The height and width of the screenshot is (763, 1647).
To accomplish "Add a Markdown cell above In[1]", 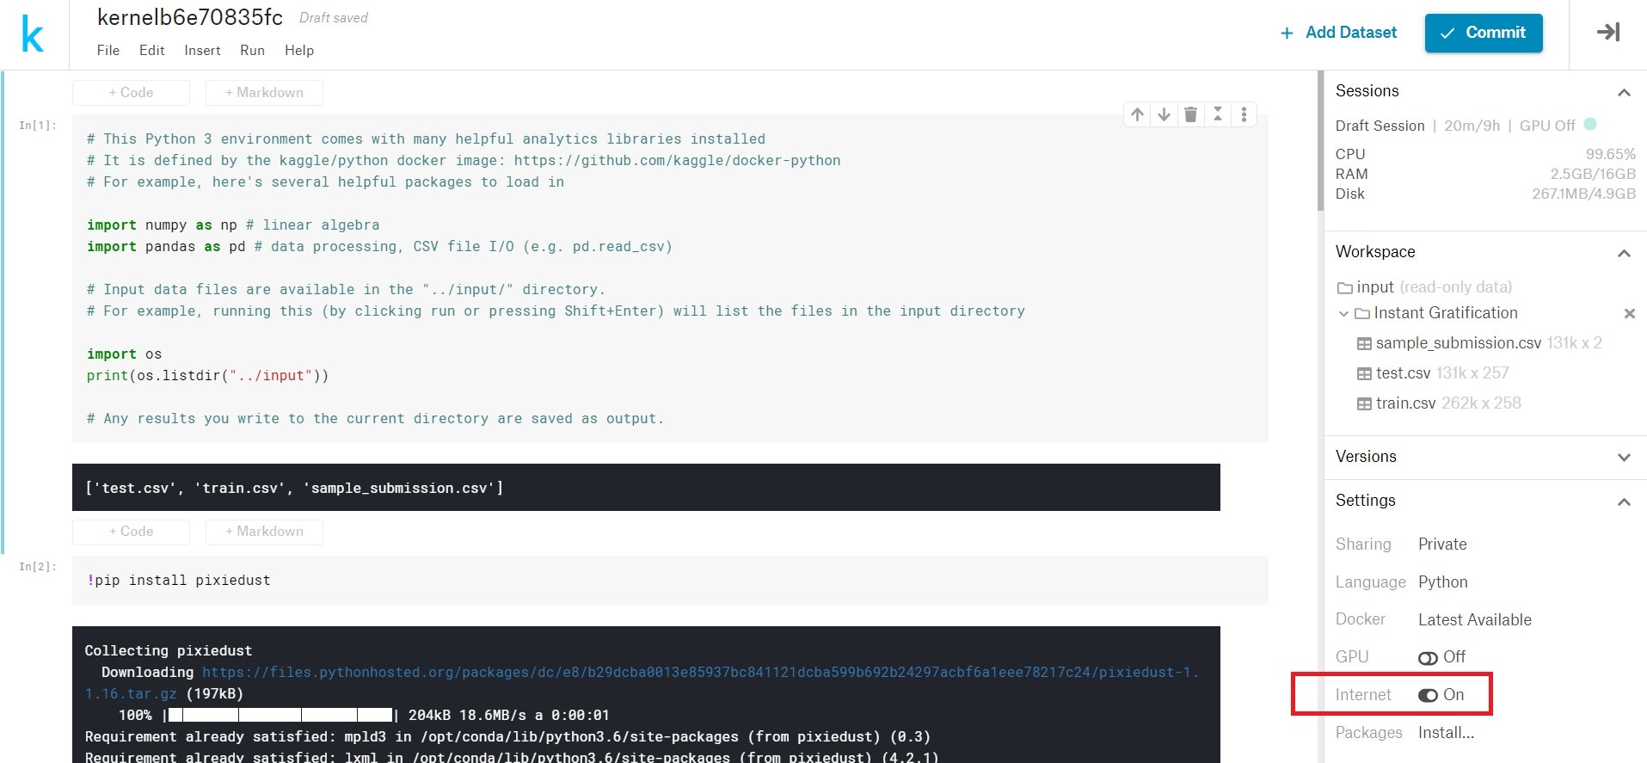I will (264, 93).
